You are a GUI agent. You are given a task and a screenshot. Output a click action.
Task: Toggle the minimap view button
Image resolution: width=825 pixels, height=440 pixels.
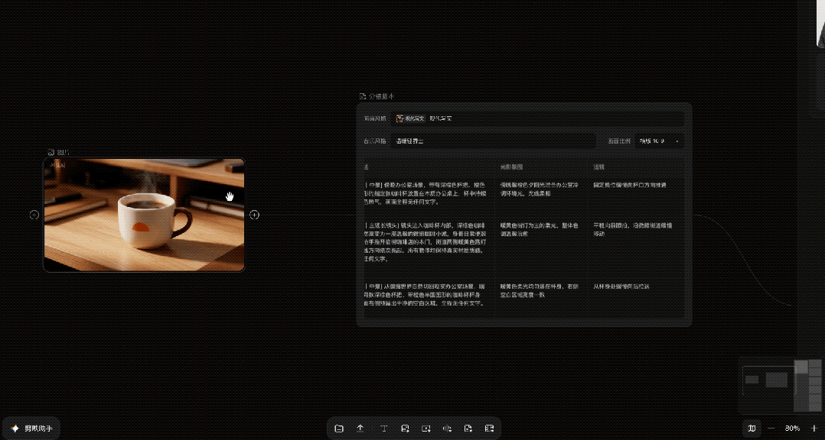coord(752,429)
